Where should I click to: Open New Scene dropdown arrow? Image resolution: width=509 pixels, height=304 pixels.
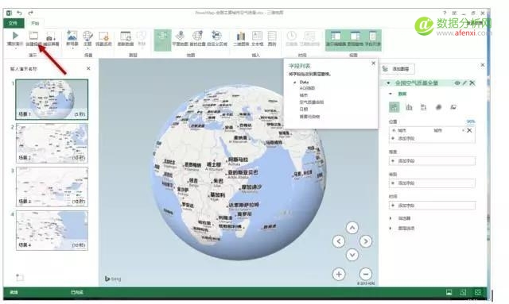point(72,48)
